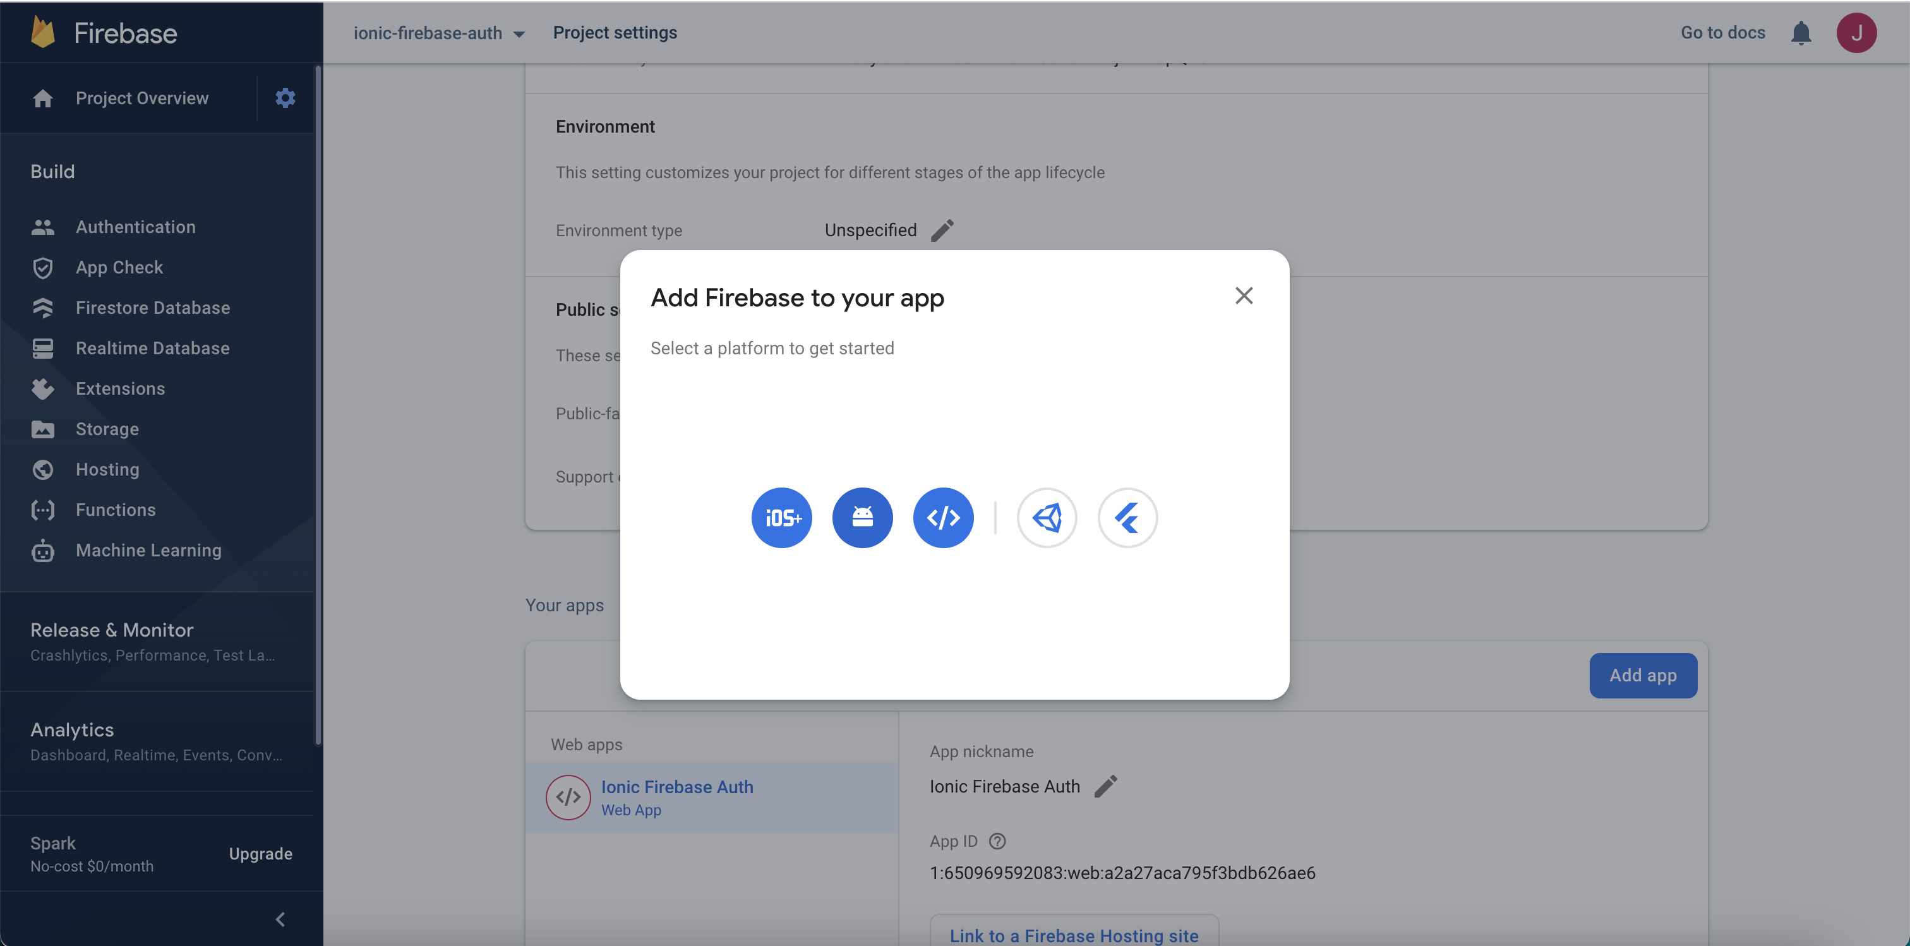Click the Upgrade plan button

(x=261, y=854)
